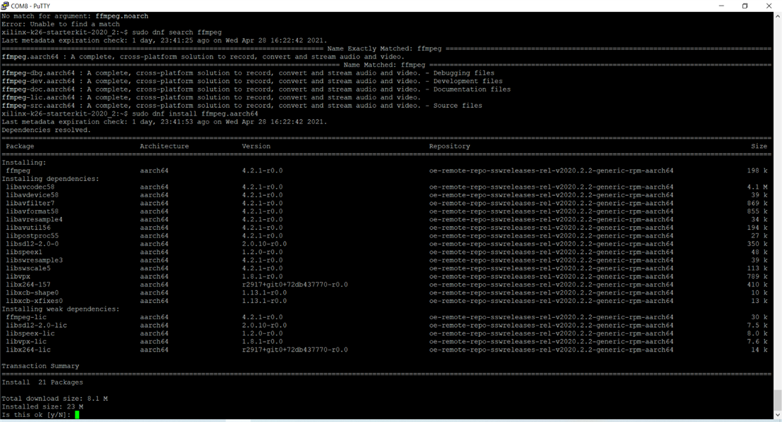Click the 'No match for argument: ffmpeg.noarch' line
The width and height of the screenshot is (782, 422).
point(75,16)
